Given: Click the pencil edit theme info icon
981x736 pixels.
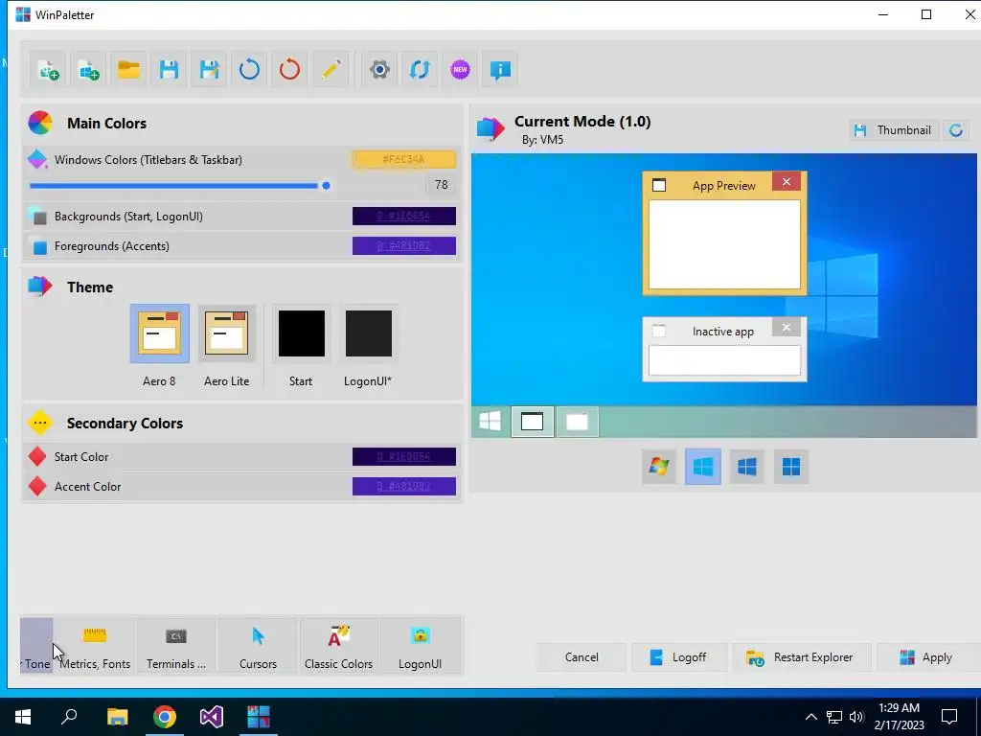Looking at the screenshot, I should [331, 69].
